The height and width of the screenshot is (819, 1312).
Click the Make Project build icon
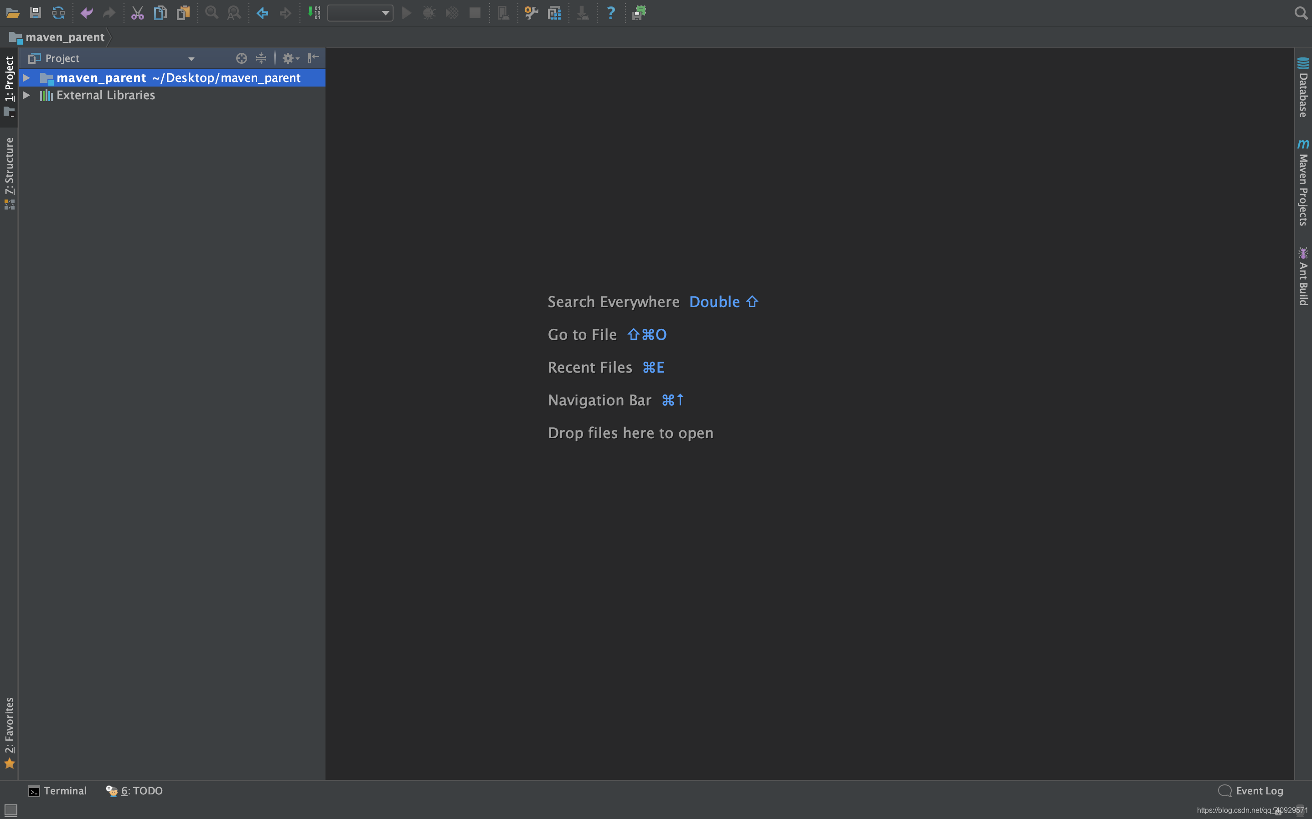pos(314,13)
